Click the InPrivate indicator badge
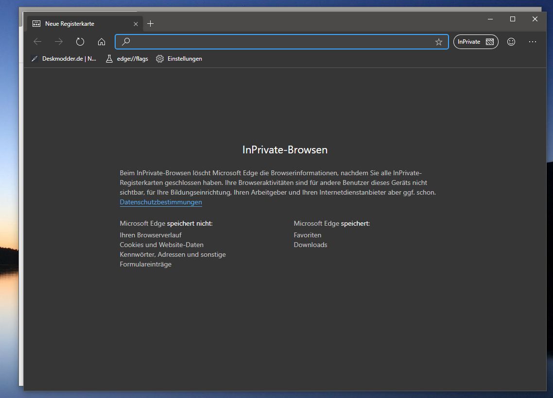 [x=475, y=42]
